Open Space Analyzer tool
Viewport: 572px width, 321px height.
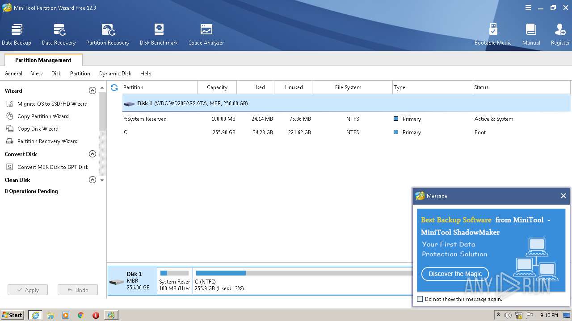(x=206, y=35)
